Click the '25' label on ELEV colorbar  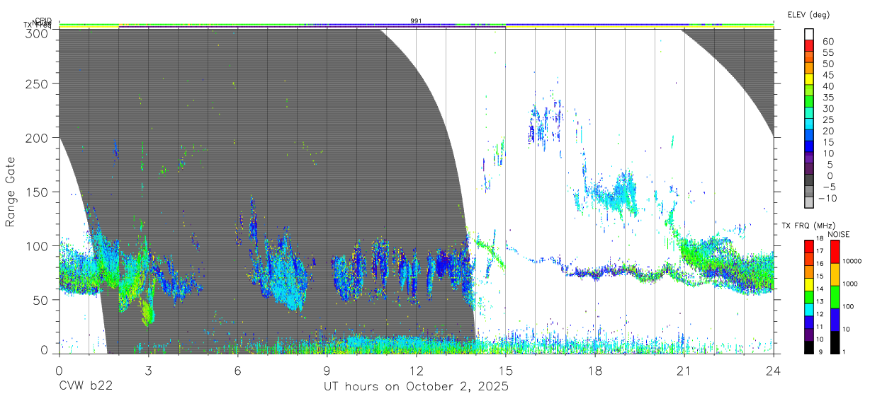pyautogui.click(x=827, y=120)
